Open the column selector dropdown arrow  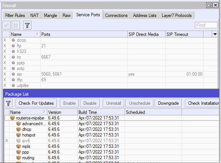[x=215, y=34]
